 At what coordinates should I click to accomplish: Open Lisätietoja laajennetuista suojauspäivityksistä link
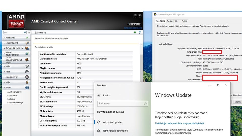pos(179,123)
